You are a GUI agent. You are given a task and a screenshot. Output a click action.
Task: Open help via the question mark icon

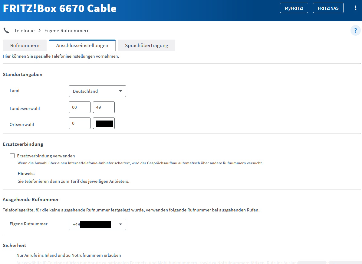coord(356,31)
